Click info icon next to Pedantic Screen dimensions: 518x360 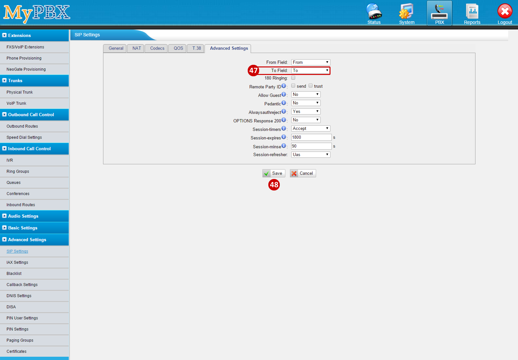[x=284, y=103]
